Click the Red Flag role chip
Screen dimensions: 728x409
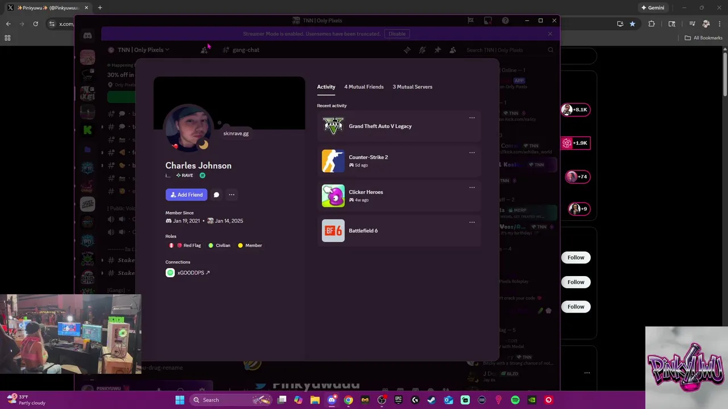click(x=185, y=245)
